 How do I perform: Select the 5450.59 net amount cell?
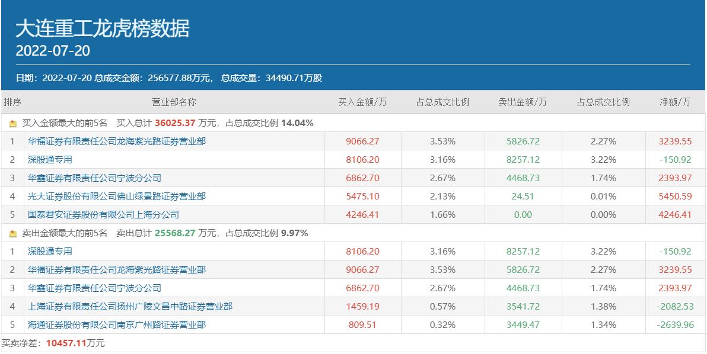click(x=675, y=197)
